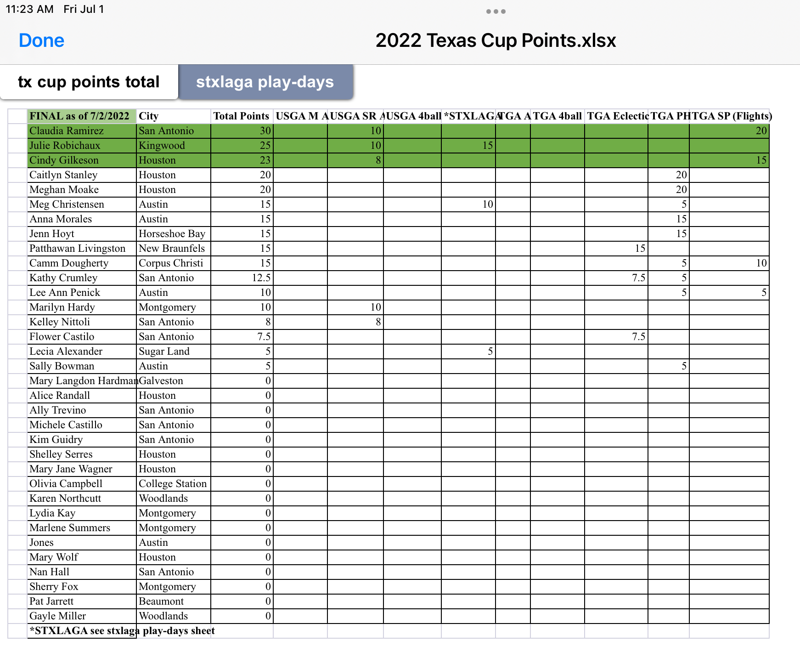This screenshot has width=800, height=669.
Task: Click the Claudia Ramirez name cell
Action: pyautogui.click(x=82, y=130)
